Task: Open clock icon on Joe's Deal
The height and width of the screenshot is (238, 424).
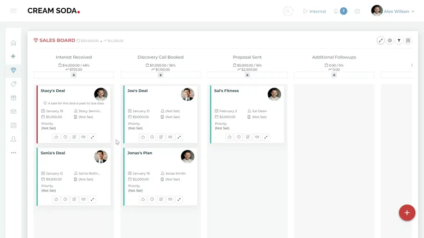Action: (x=152, y=137)
